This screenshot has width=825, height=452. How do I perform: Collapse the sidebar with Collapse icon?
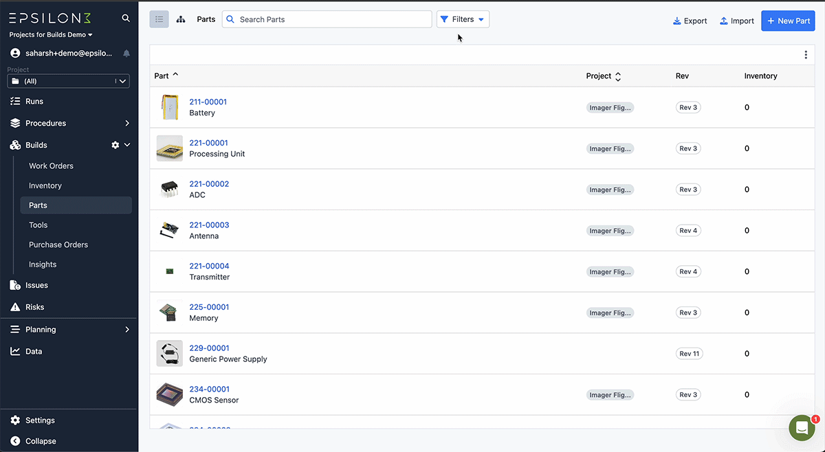point(15,441)
